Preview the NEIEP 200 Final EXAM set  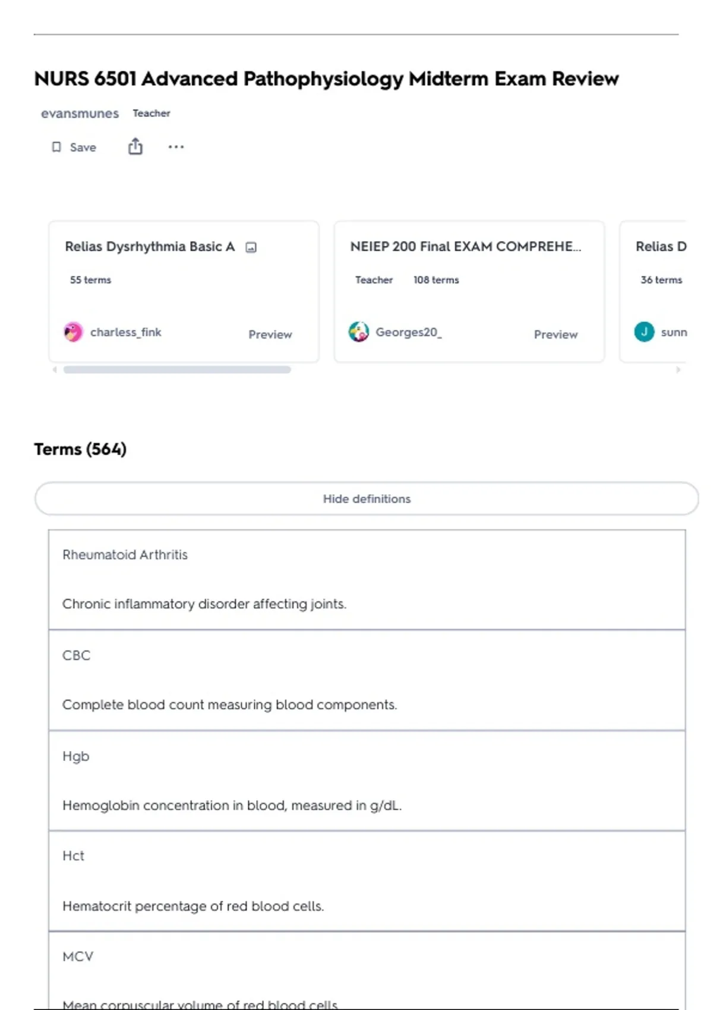click(x=556, y=334)
